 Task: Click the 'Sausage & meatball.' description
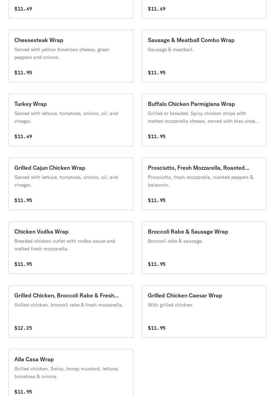tap(171, 49)
